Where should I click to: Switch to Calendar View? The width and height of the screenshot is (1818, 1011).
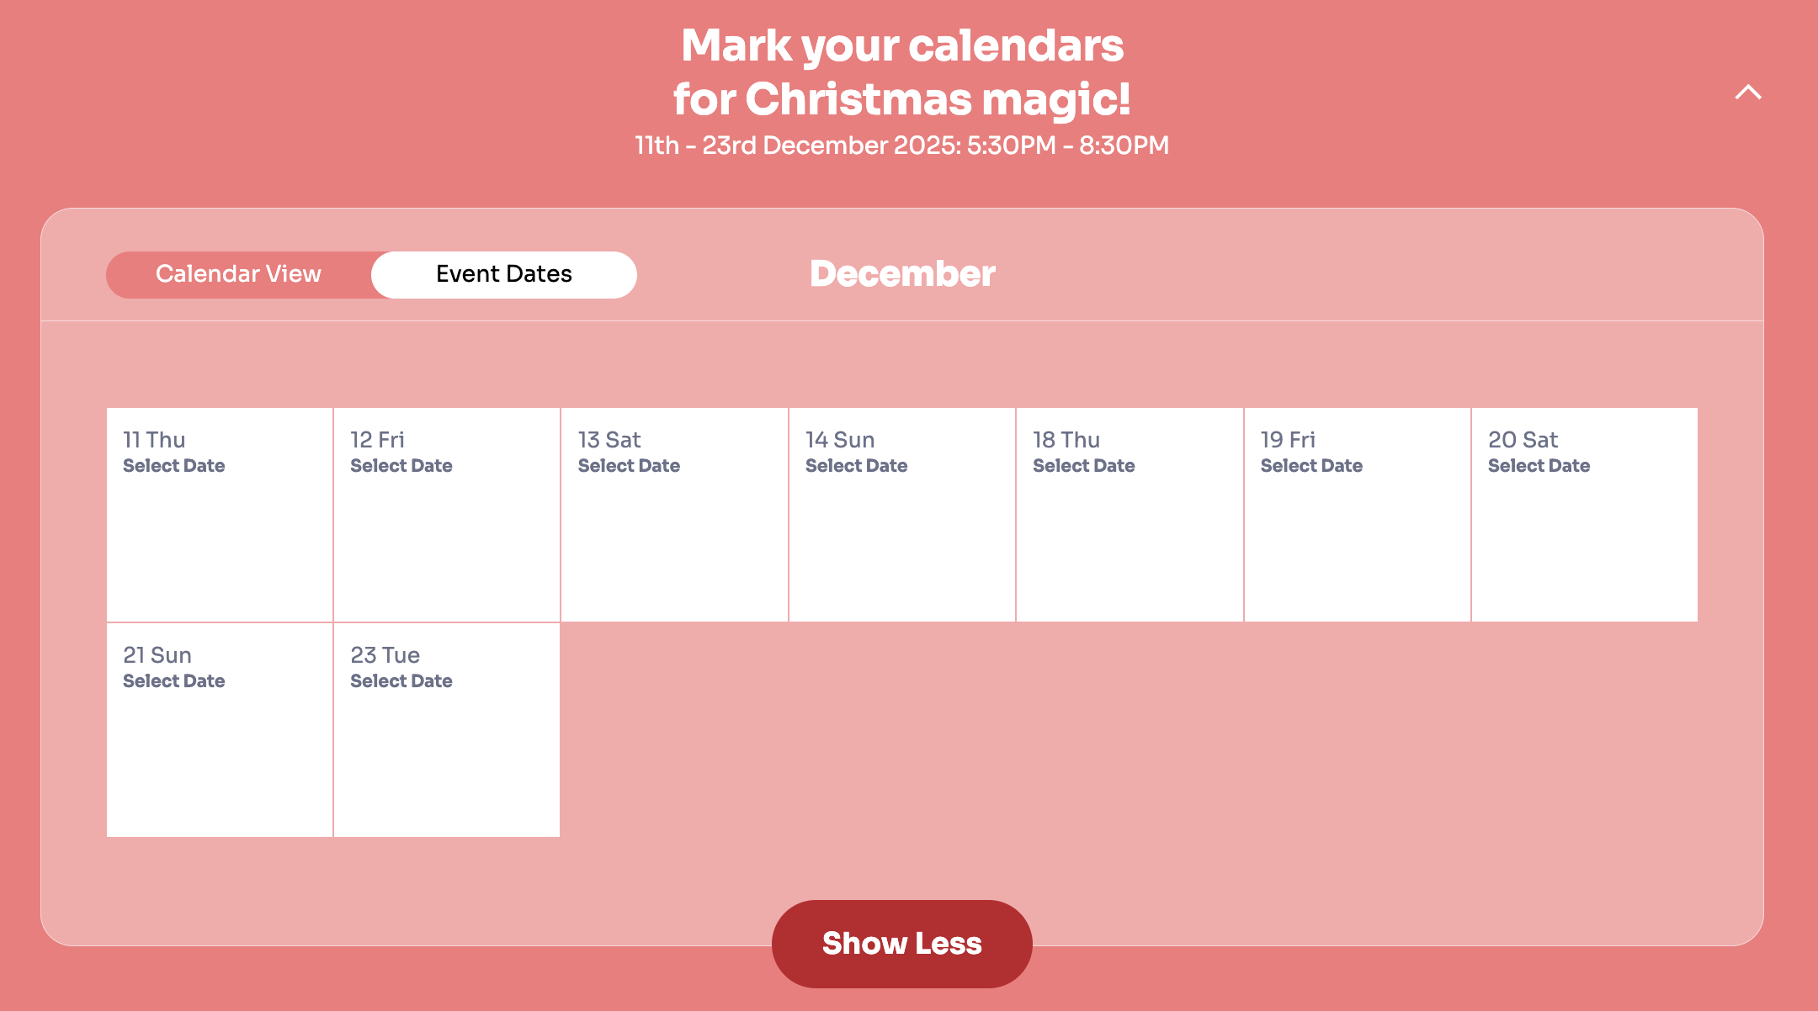[x=238, y=274]
